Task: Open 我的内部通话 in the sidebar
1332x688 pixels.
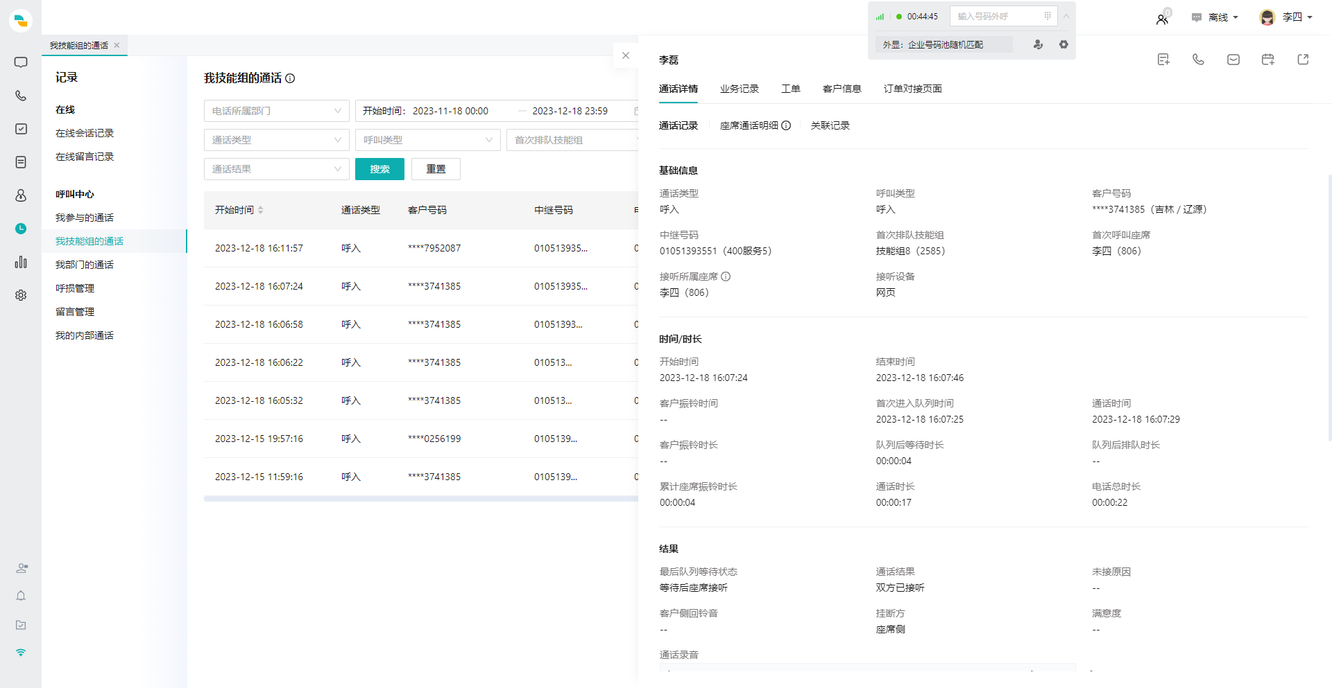Action: pos(85,335)
